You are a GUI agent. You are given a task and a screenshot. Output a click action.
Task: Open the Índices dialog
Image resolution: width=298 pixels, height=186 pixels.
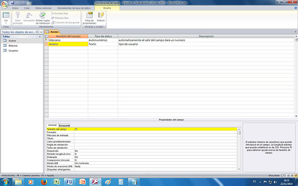click(101, 17)
